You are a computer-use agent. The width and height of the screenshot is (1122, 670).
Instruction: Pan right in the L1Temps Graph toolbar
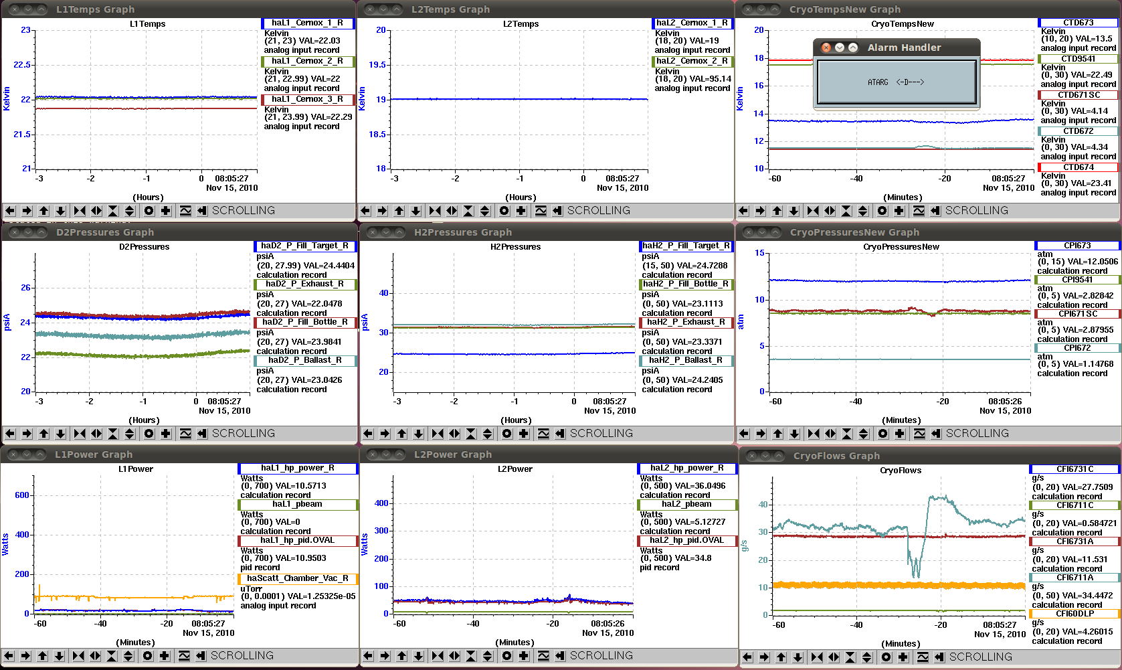(x=27, y=211)
